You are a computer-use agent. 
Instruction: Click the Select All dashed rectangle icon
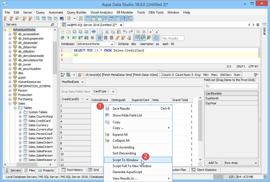click(x=101, y=32)
